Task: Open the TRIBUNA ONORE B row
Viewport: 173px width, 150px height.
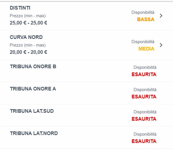Action: pos(33,67)
